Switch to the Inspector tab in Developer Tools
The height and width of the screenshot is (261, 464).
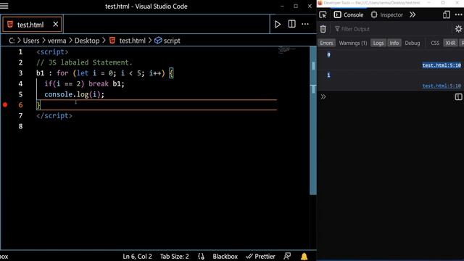387,14
